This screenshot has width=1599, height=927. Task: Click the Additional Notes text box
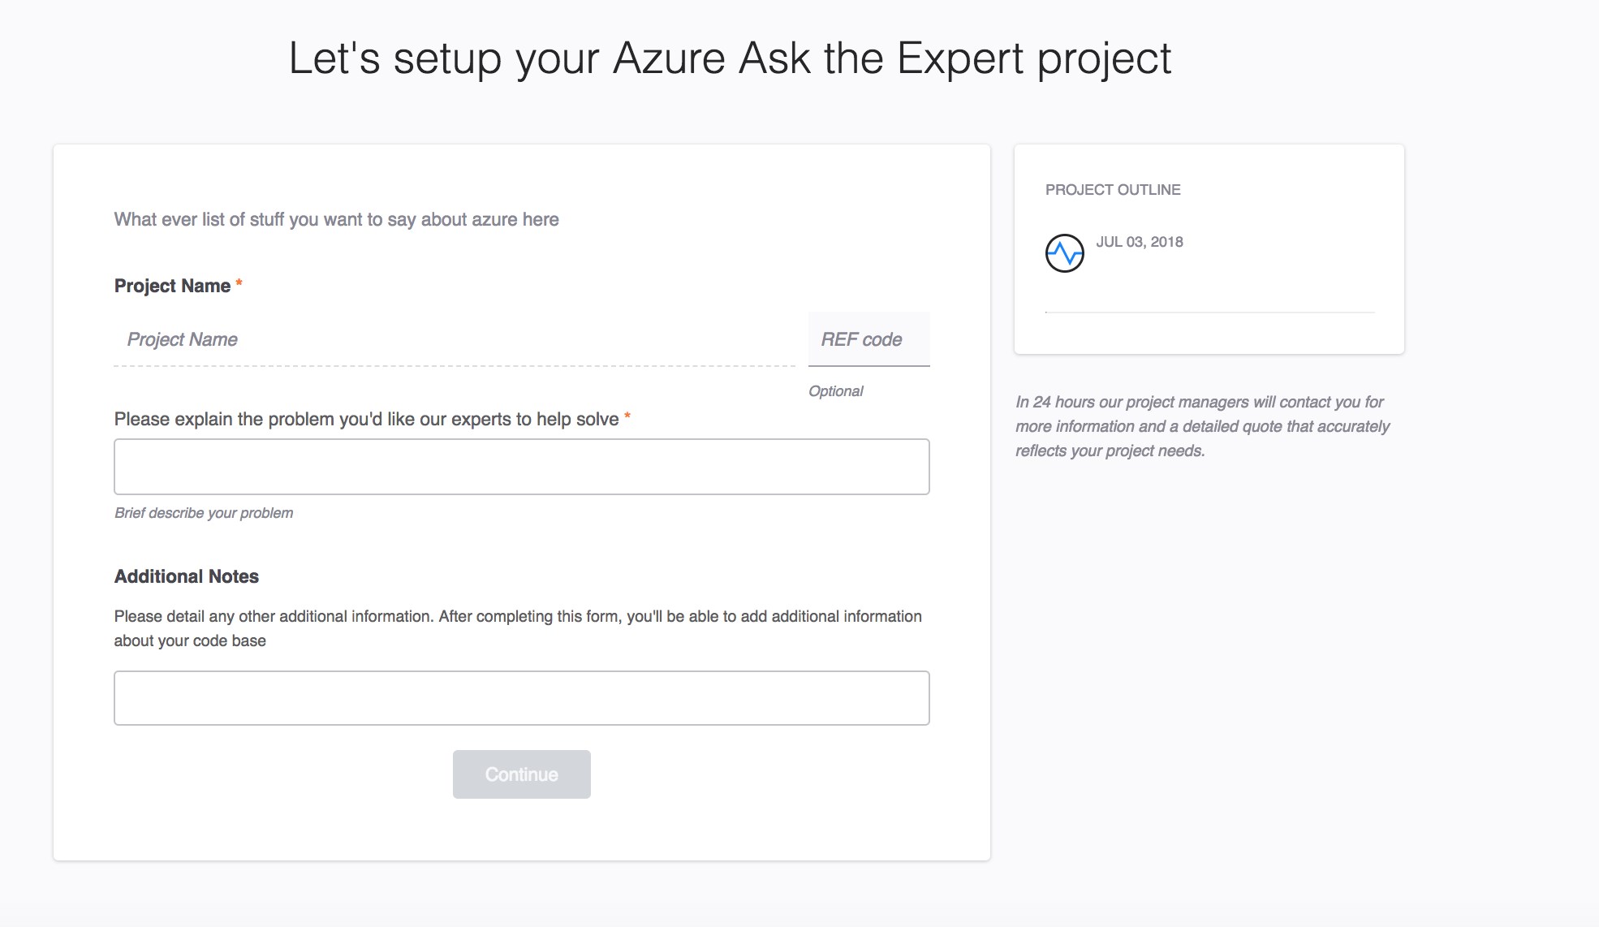(x=521, y=698)
